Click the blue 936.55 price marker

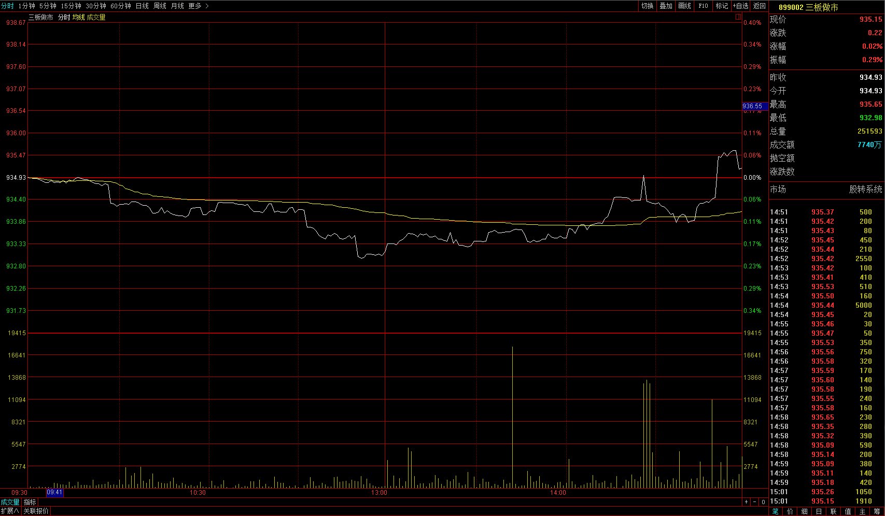pyautogui.click(x=755, y=106)
